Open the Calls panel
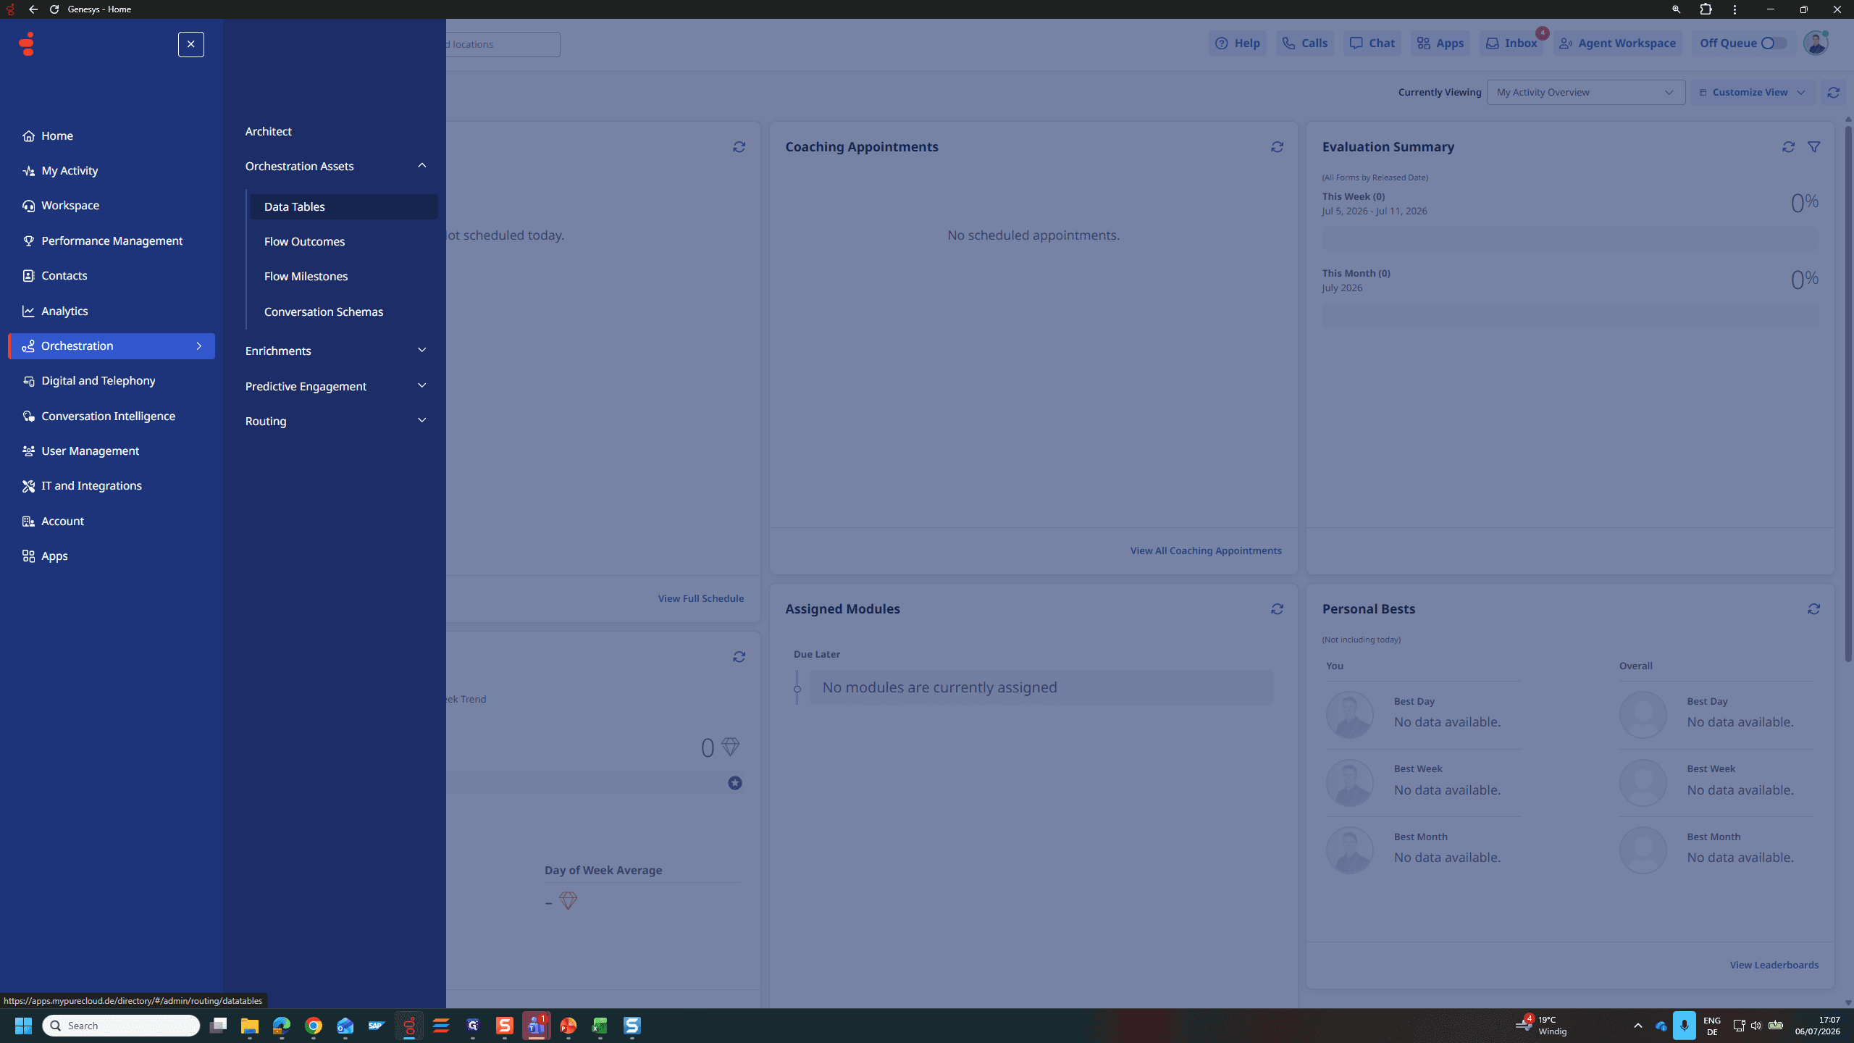1854x1043 pixels. [x=1304, y=43]
